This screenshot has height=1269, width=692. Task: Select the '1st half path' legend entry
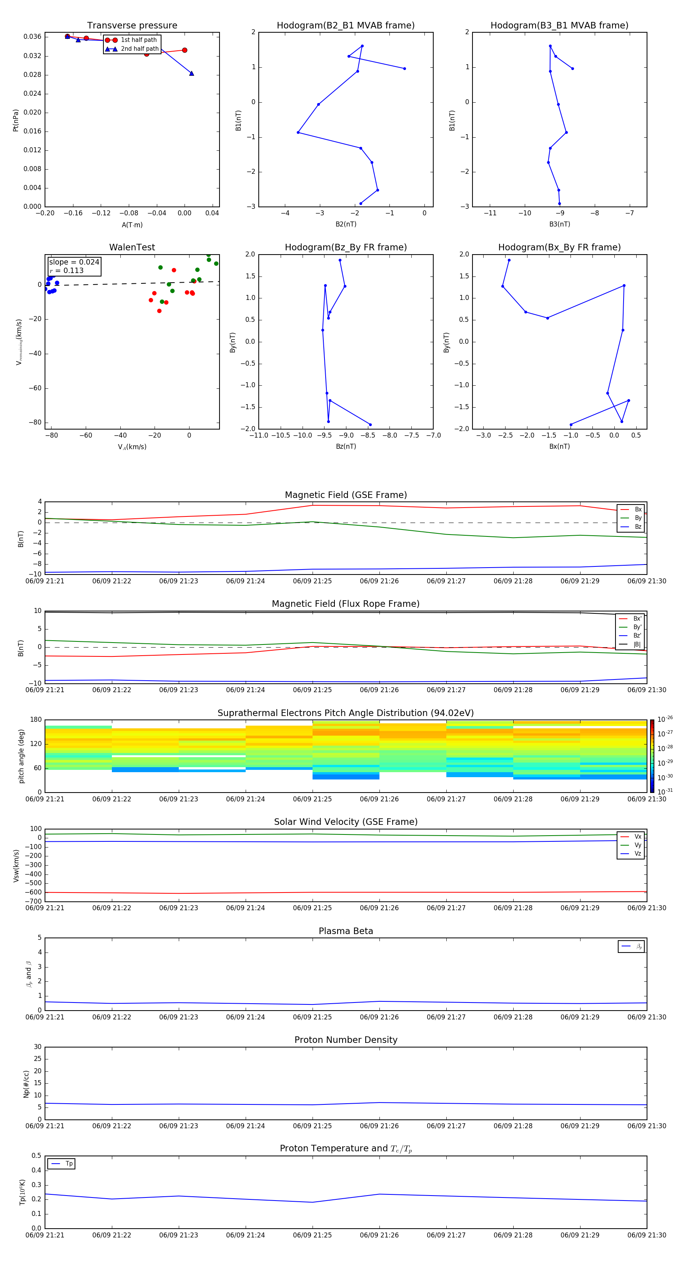[131, 40]
